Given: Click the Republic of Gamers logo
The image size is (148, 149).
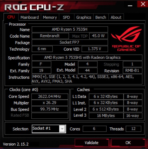Looking at the screenshot, I should (x=126, y=38).
